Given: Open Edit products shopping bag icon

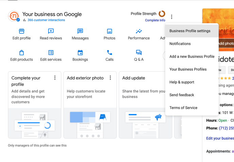Looking at the screenshot, I should [21, 53].
